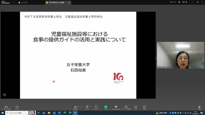Open the Apps button
Viewport: 205px width, 115px height.
click(136, 108)
